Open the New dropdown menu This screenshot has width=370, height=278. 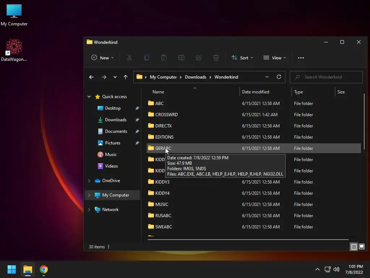(103, 58)
